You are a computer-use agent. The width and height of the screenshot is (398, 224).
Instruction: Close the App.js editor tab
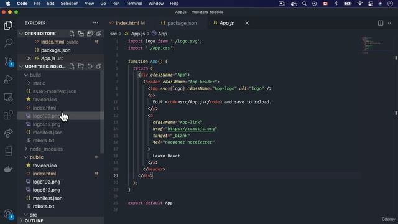coord(247,23)
